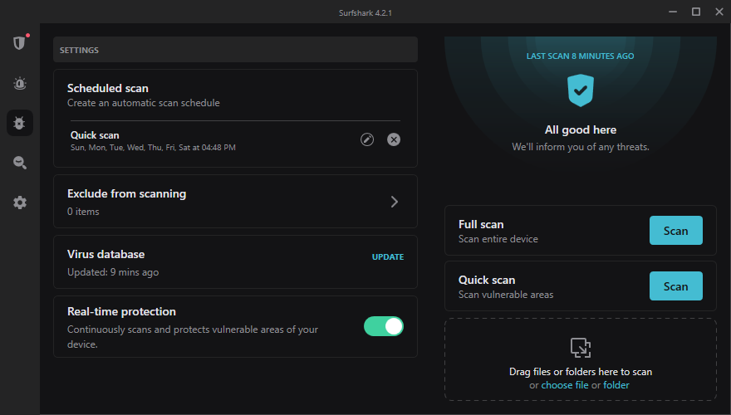Edit the Quick scan schedule pencil icon

367,139
